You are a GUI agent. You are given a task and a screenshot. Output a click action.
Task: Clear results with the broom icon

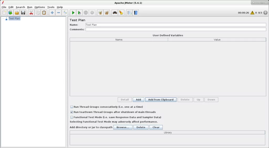[x=100, y=13]
